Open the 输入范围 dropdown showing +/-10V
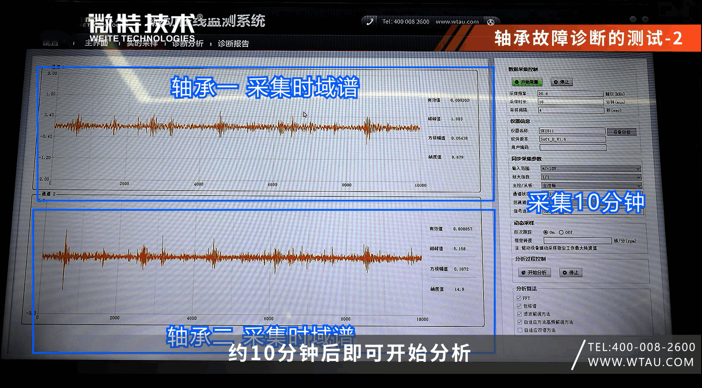The width and height of the screenshot is (702, 388). [x=590, y=169]
